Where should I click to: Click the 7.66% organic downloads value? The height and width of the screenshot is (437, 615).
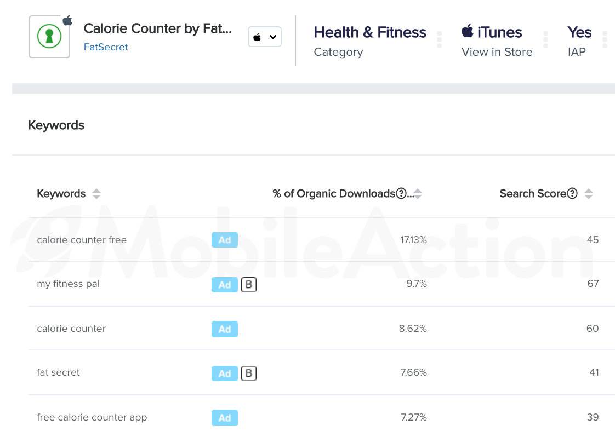coord(413,372)
